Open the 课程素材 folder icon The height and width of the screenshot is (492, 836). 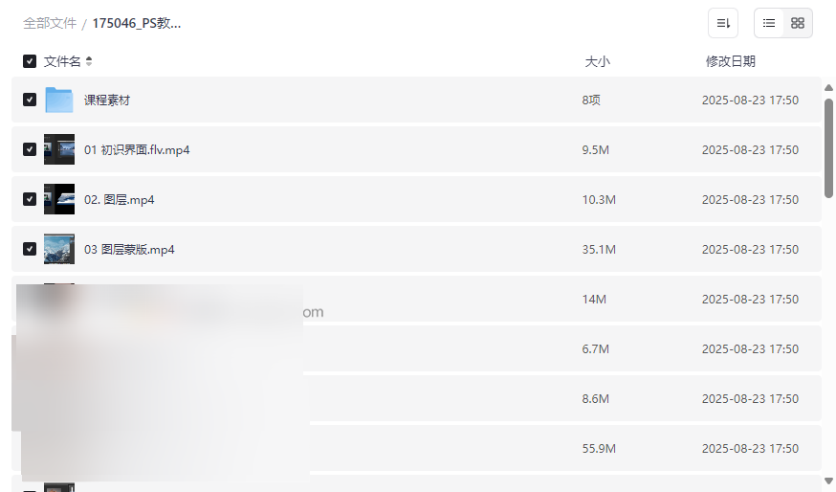tap(59, 101)
